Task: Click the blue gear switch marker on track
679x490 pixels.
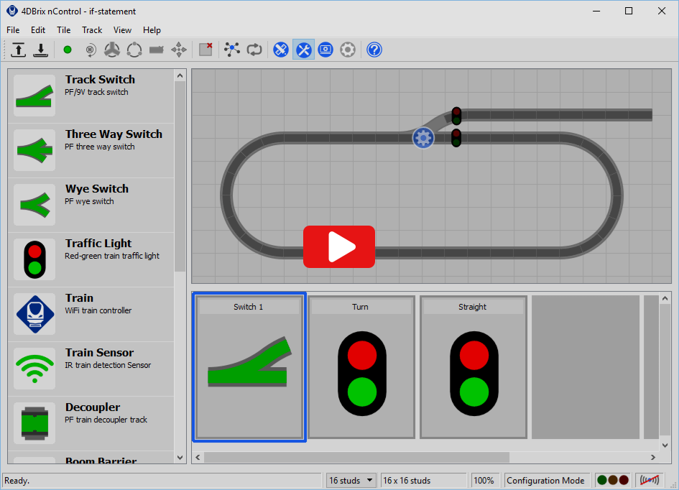Action: tap(423, 138)
